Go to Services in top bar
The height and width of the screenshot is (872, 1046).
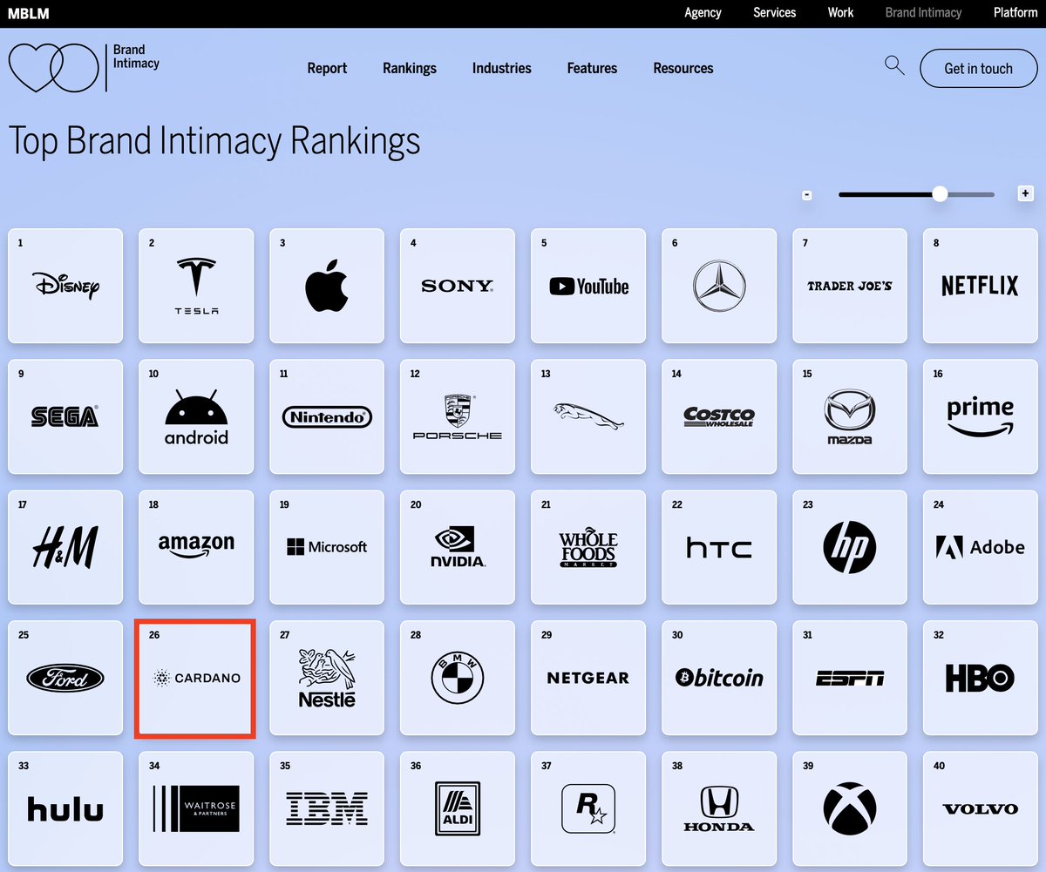pos(775,12)
